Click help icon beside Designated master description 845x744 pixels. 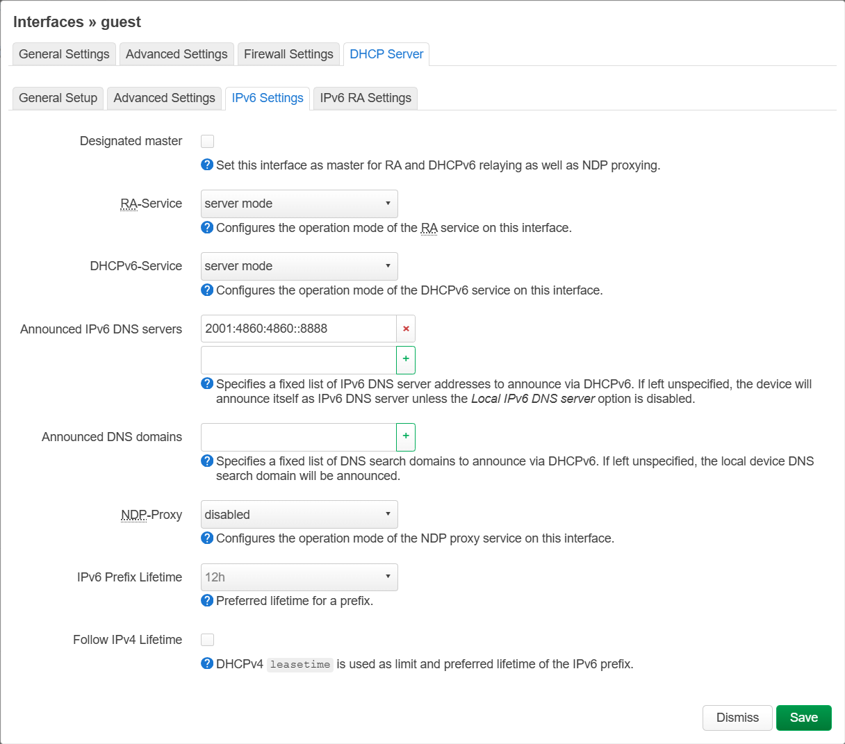coord(207,165)
